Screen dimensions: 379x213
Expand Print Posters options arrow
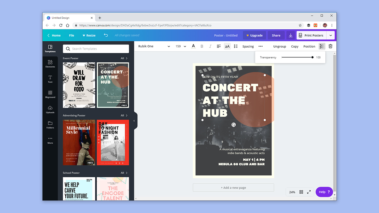pyautogui.click(x=331, y=35)
